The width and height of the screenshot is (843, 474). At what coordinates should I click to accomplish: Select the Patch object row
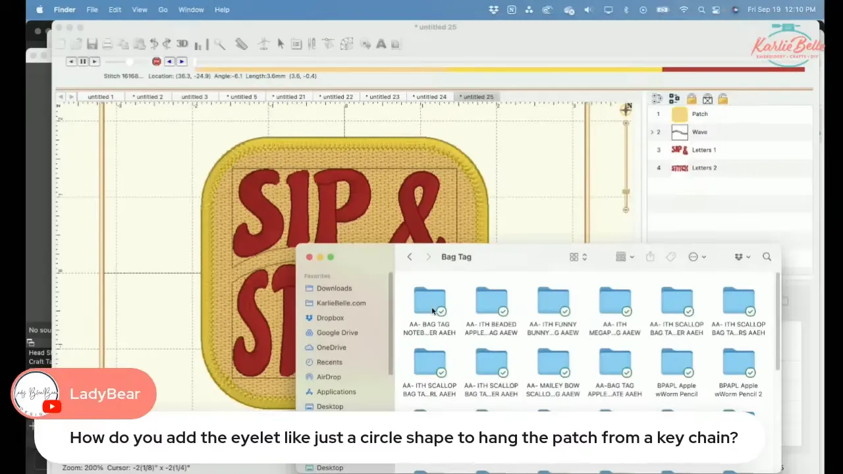pos(730,114)
